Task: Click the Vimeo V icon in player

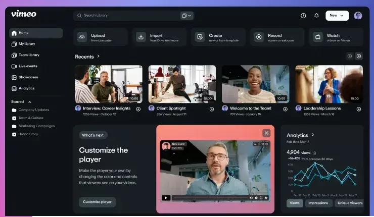Action: 266,198
